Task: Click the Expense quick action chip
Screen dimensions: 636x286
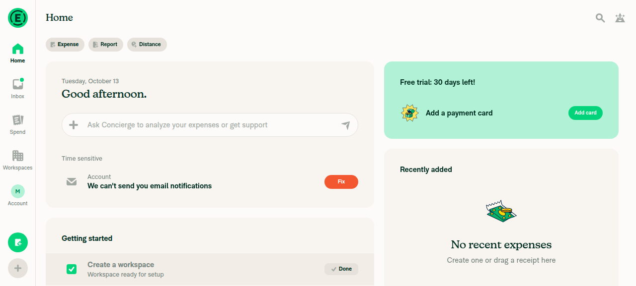Action: pyautogui.click(x=65, y=45)
